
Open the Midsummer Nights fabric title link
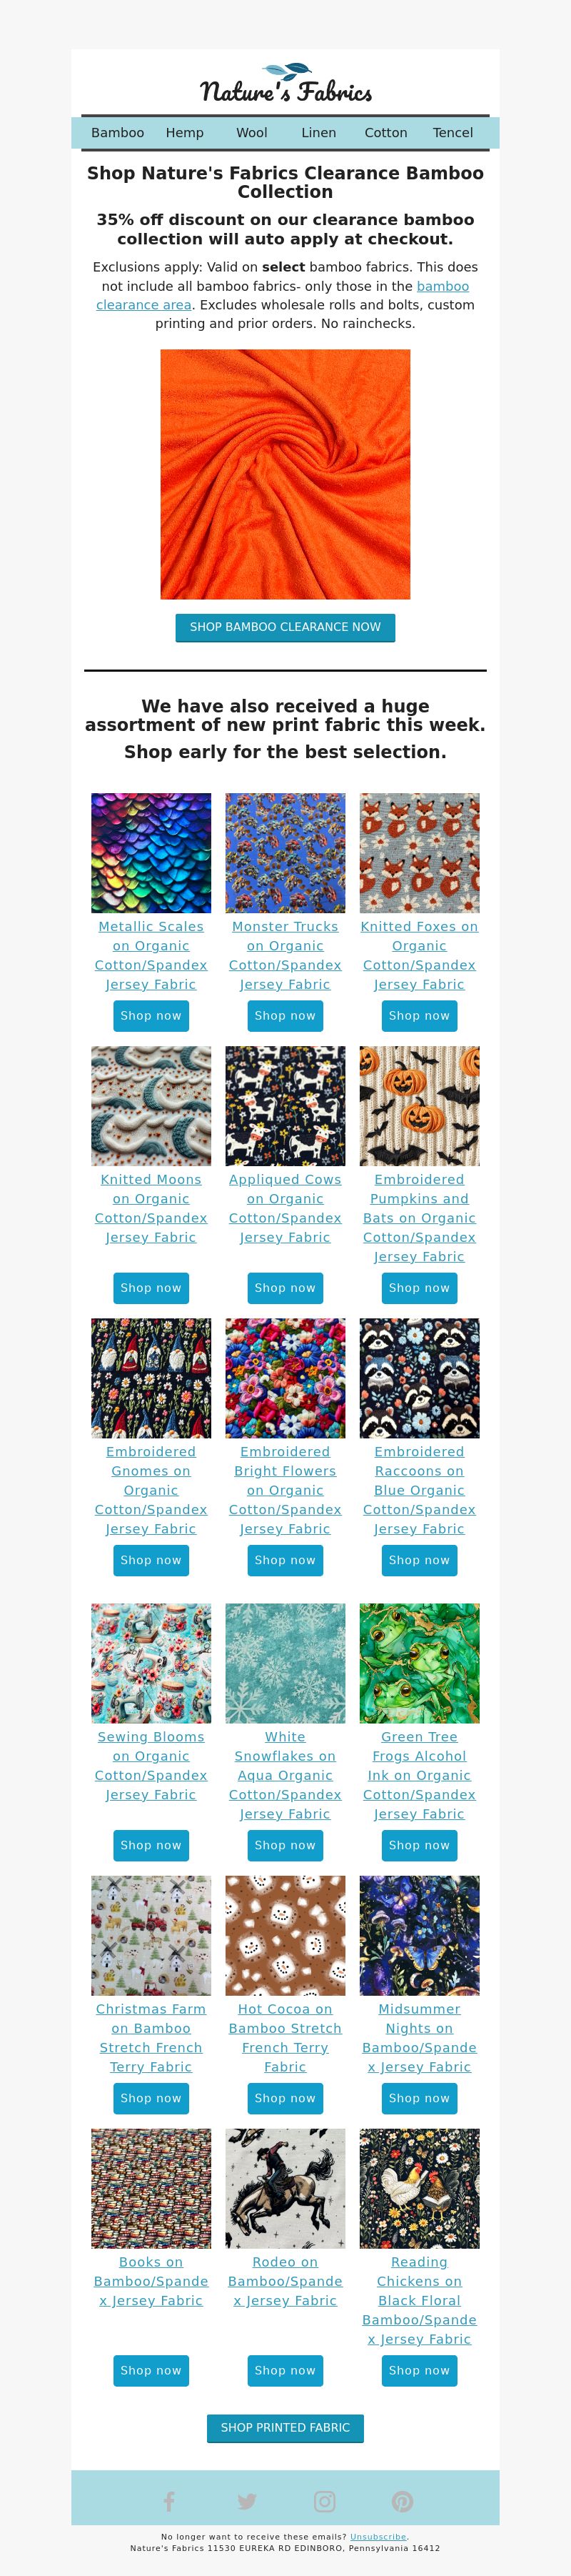(419, 2038)
